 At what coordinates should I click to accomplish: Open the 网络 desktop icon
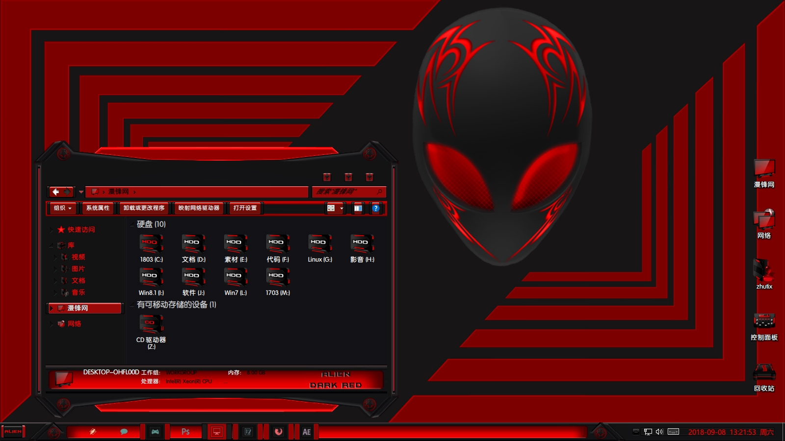pos(764,224)
